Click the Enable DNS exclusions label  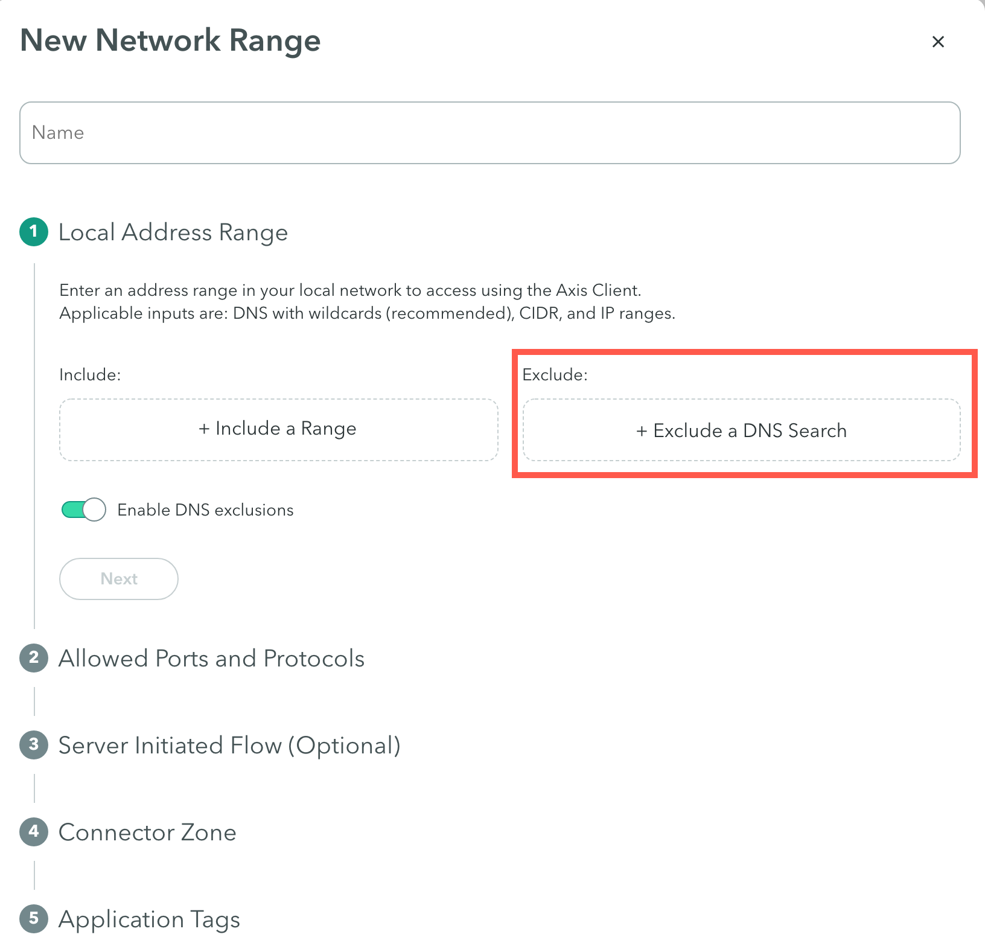205,510
